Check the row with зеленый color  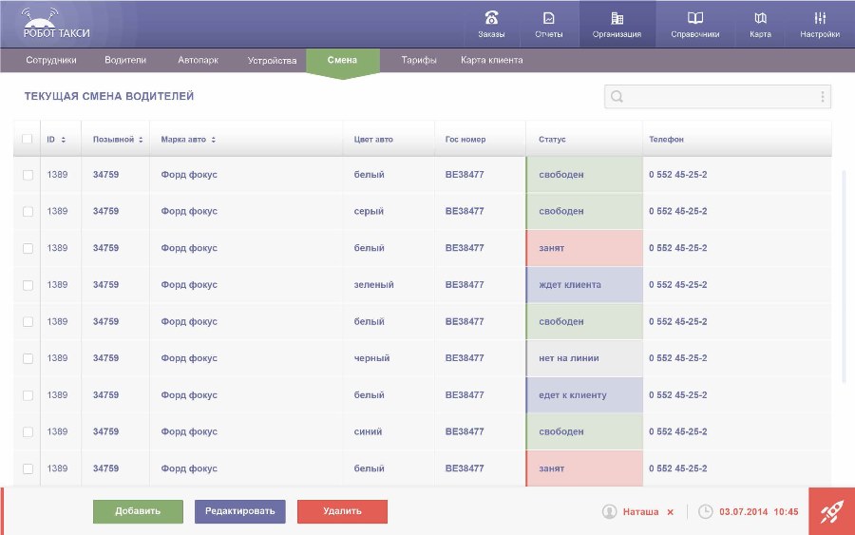[x=28, y=285]
